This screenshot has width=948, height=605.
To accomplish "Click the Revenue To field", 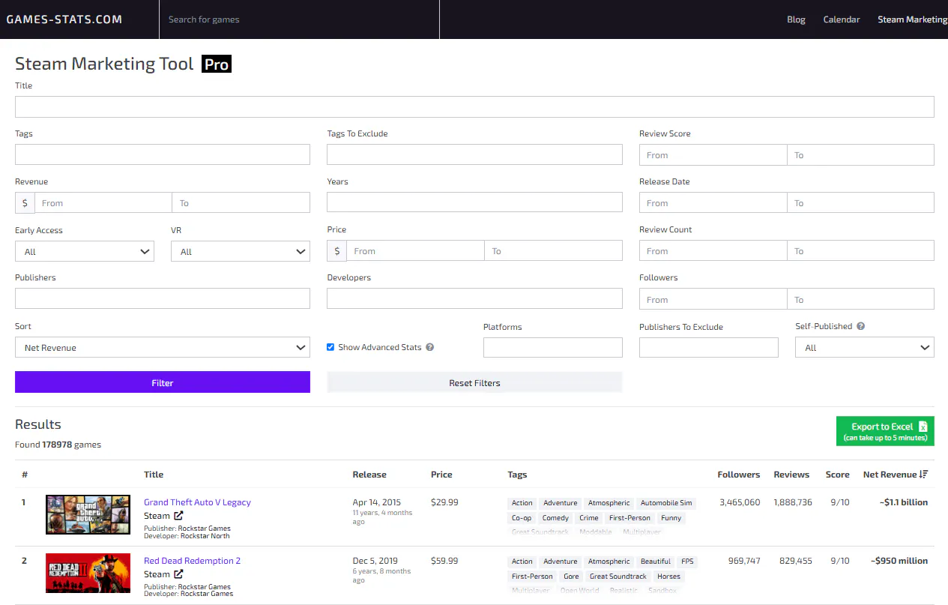I will tap(241, 202).
